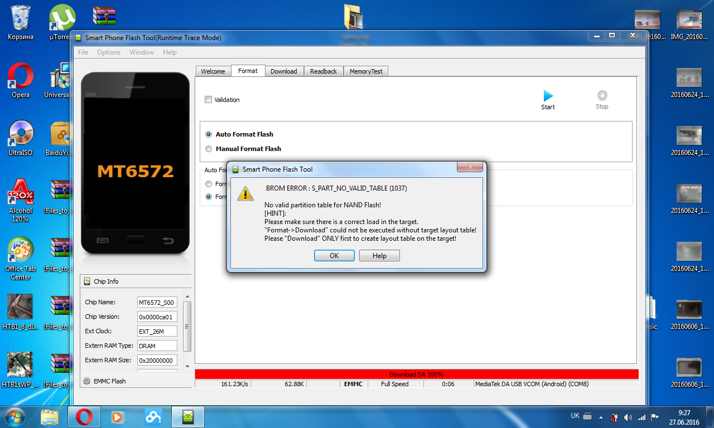Click the EMMC Flash gear icon
Screen dimensions: 714x428
pos(86,381)
